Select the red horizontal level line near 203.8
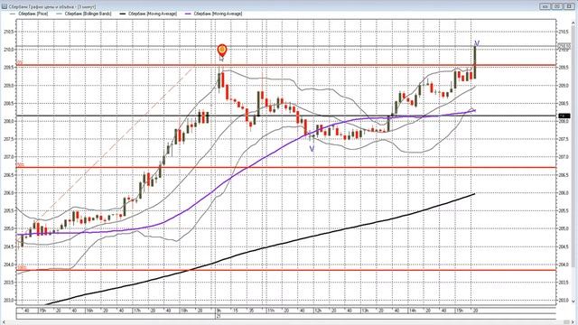Screen dimensions: 578x325 pyautogui.click(x=286, y=270)
